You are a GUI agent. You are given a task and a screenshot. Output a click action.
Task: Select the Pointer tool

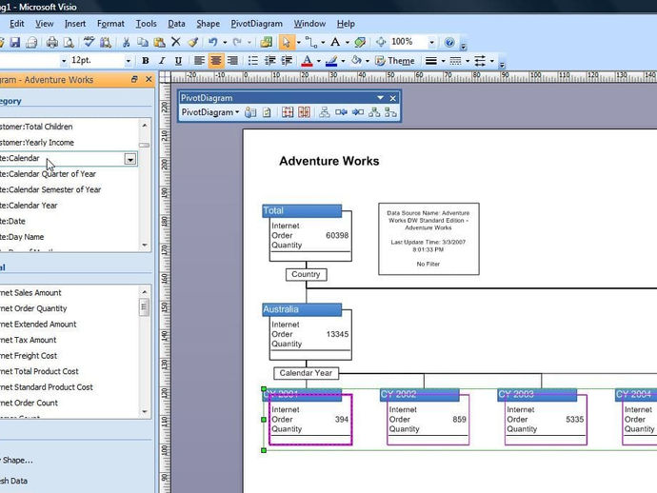point(287,42)
